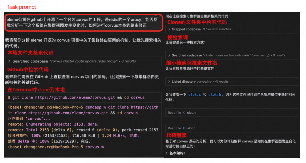
Task: Click the "1. 基本架构:" heading text
Action: pyautogui.click(x=175, y=153)
